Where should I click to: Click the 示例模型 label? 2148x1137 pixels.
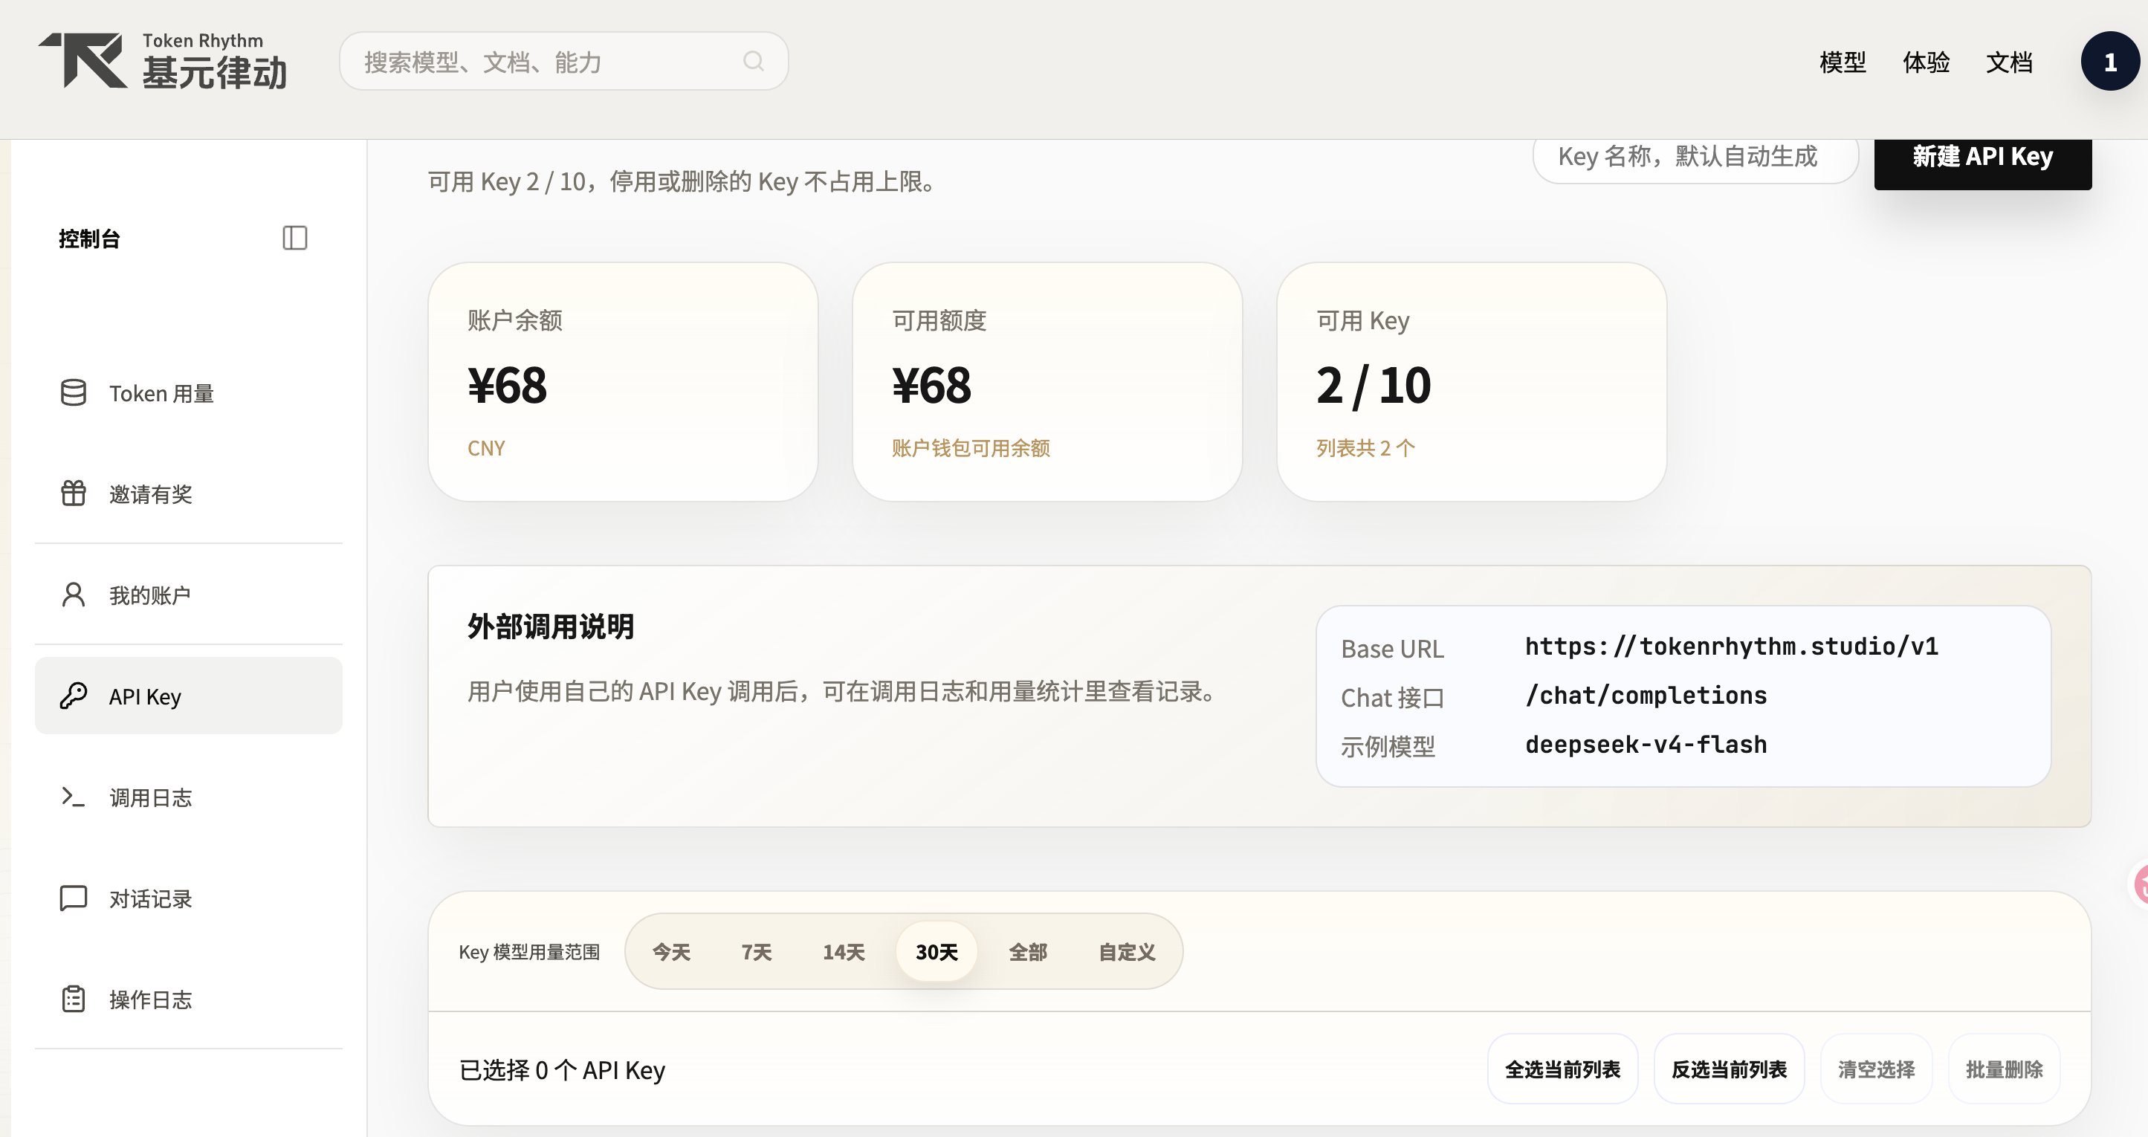[1388, 746]
